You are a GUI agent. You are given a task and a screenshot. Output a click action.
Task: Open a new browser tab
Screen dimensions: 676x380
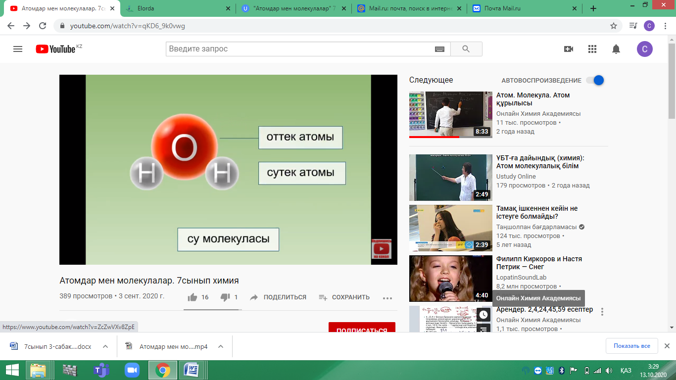click(593, 8)
